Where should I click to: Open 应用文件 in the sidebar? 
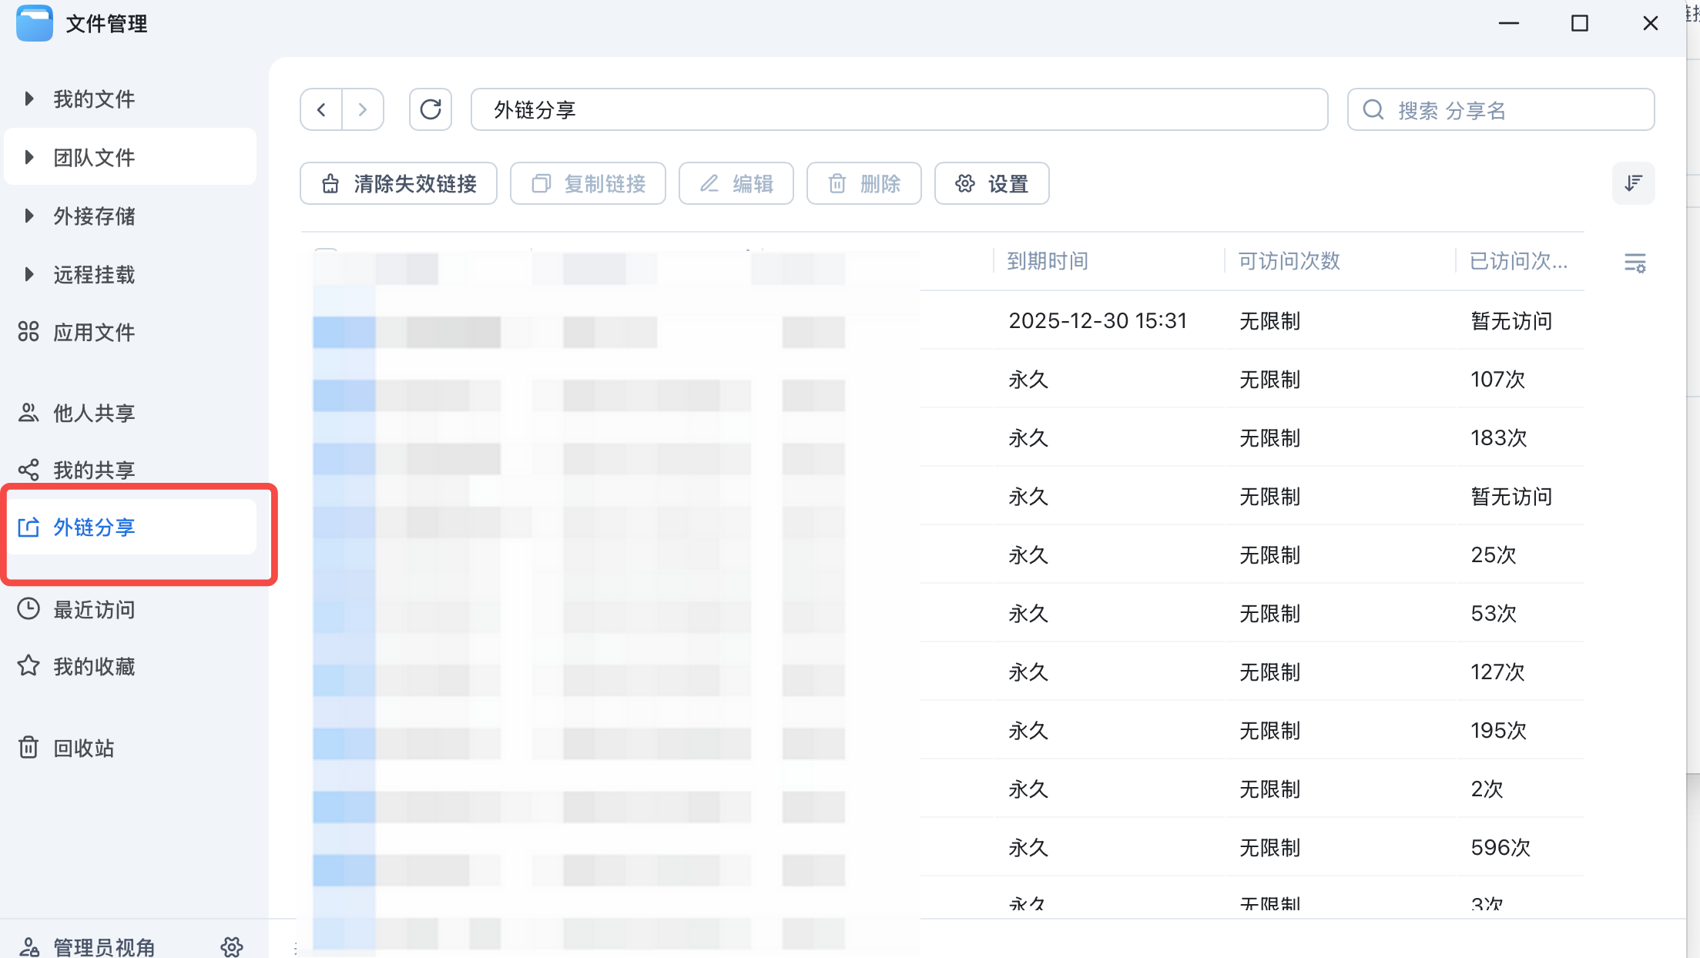(x=93, y=332)
